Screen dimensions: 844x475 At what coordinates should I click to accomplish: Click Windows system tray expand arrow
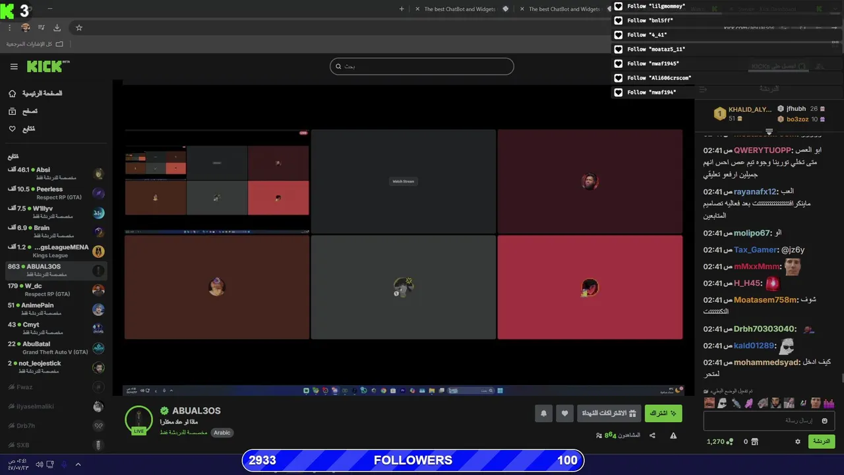click(78, 464)
